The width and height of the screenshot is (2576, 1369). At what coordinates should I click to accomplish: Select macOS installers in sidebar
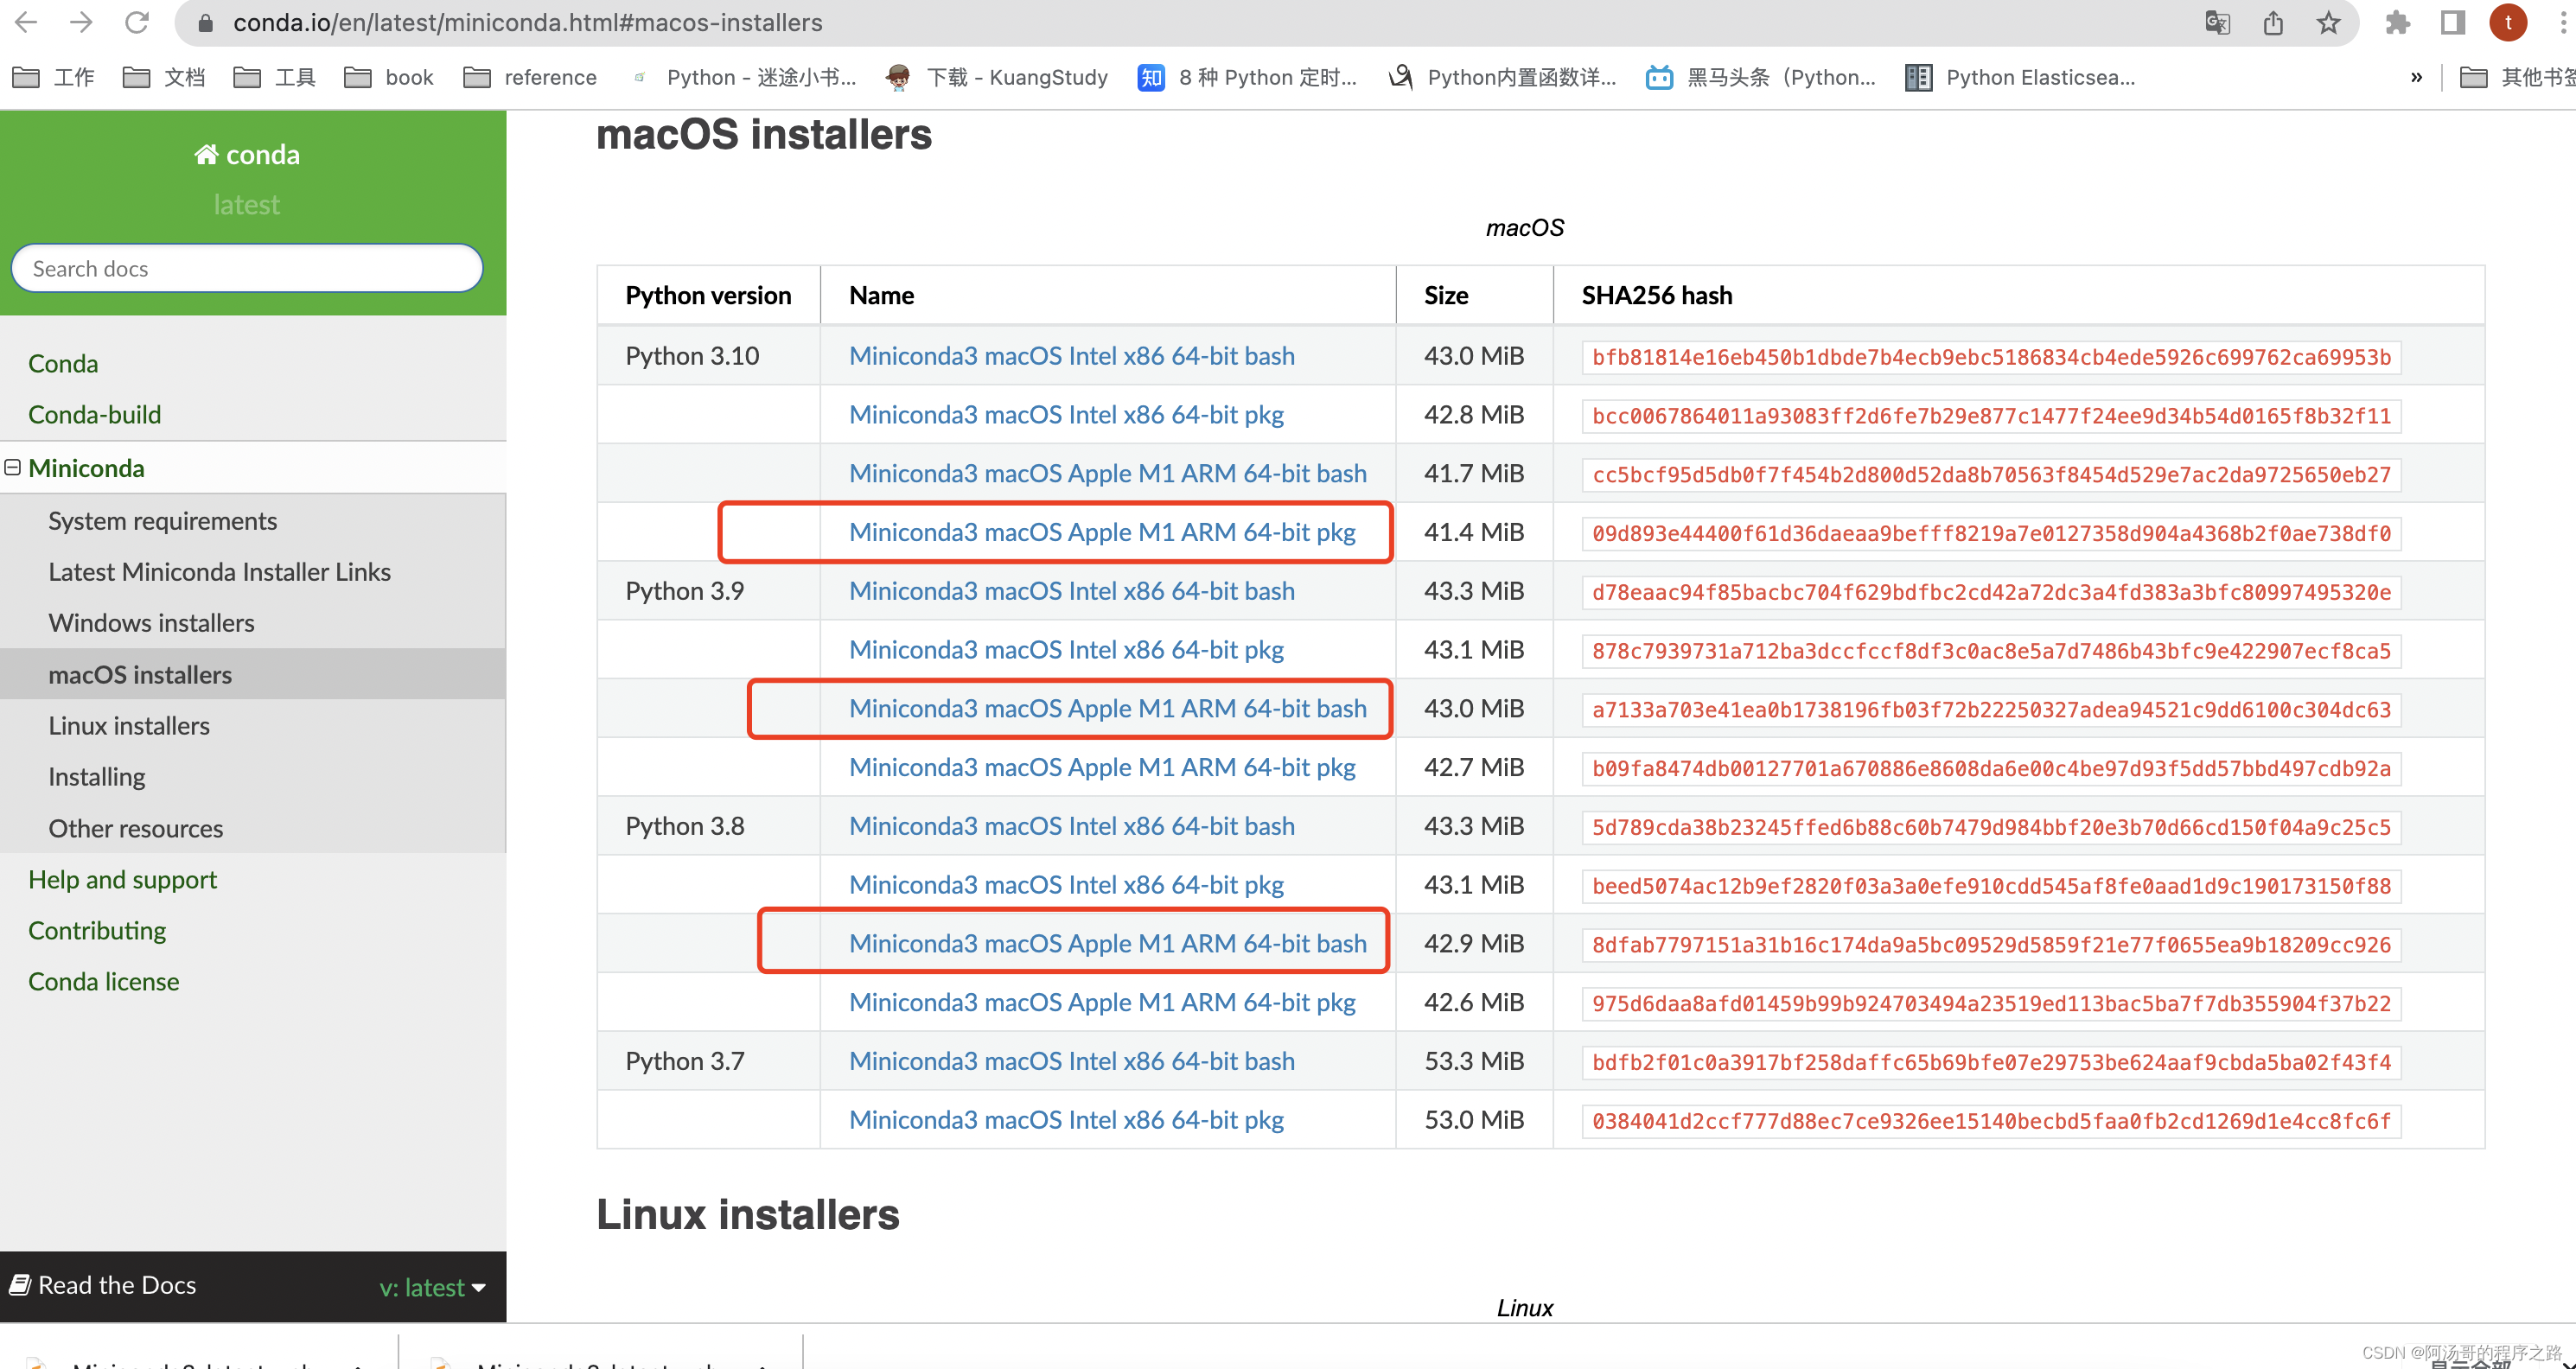[x=140, y=674]
